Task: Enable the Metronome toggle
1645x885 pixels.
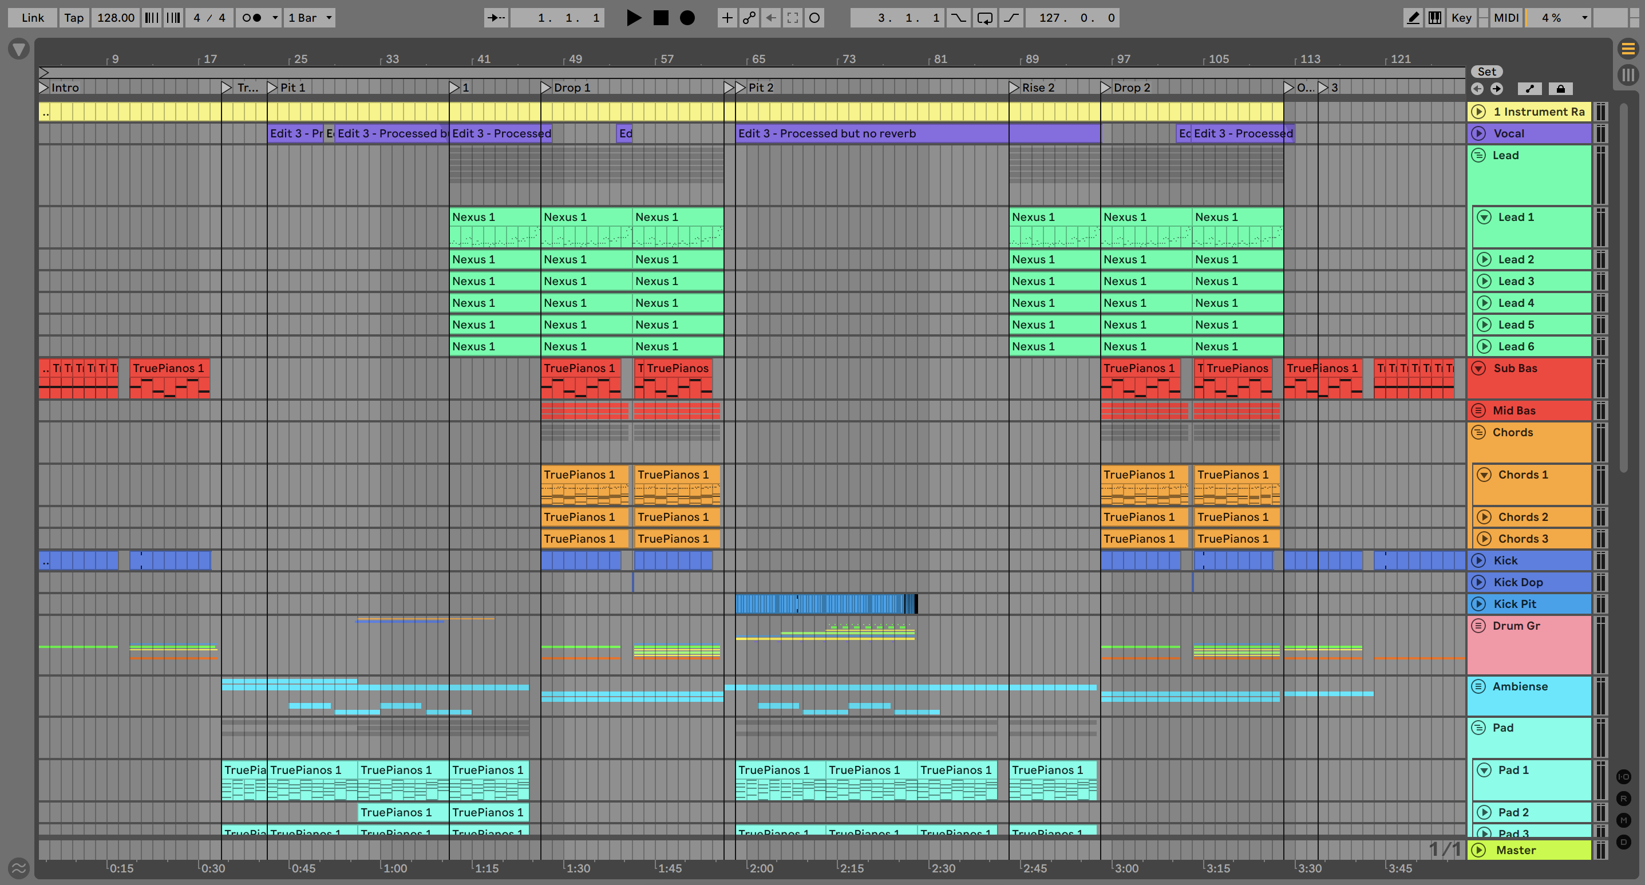Action: click(252, 18)
